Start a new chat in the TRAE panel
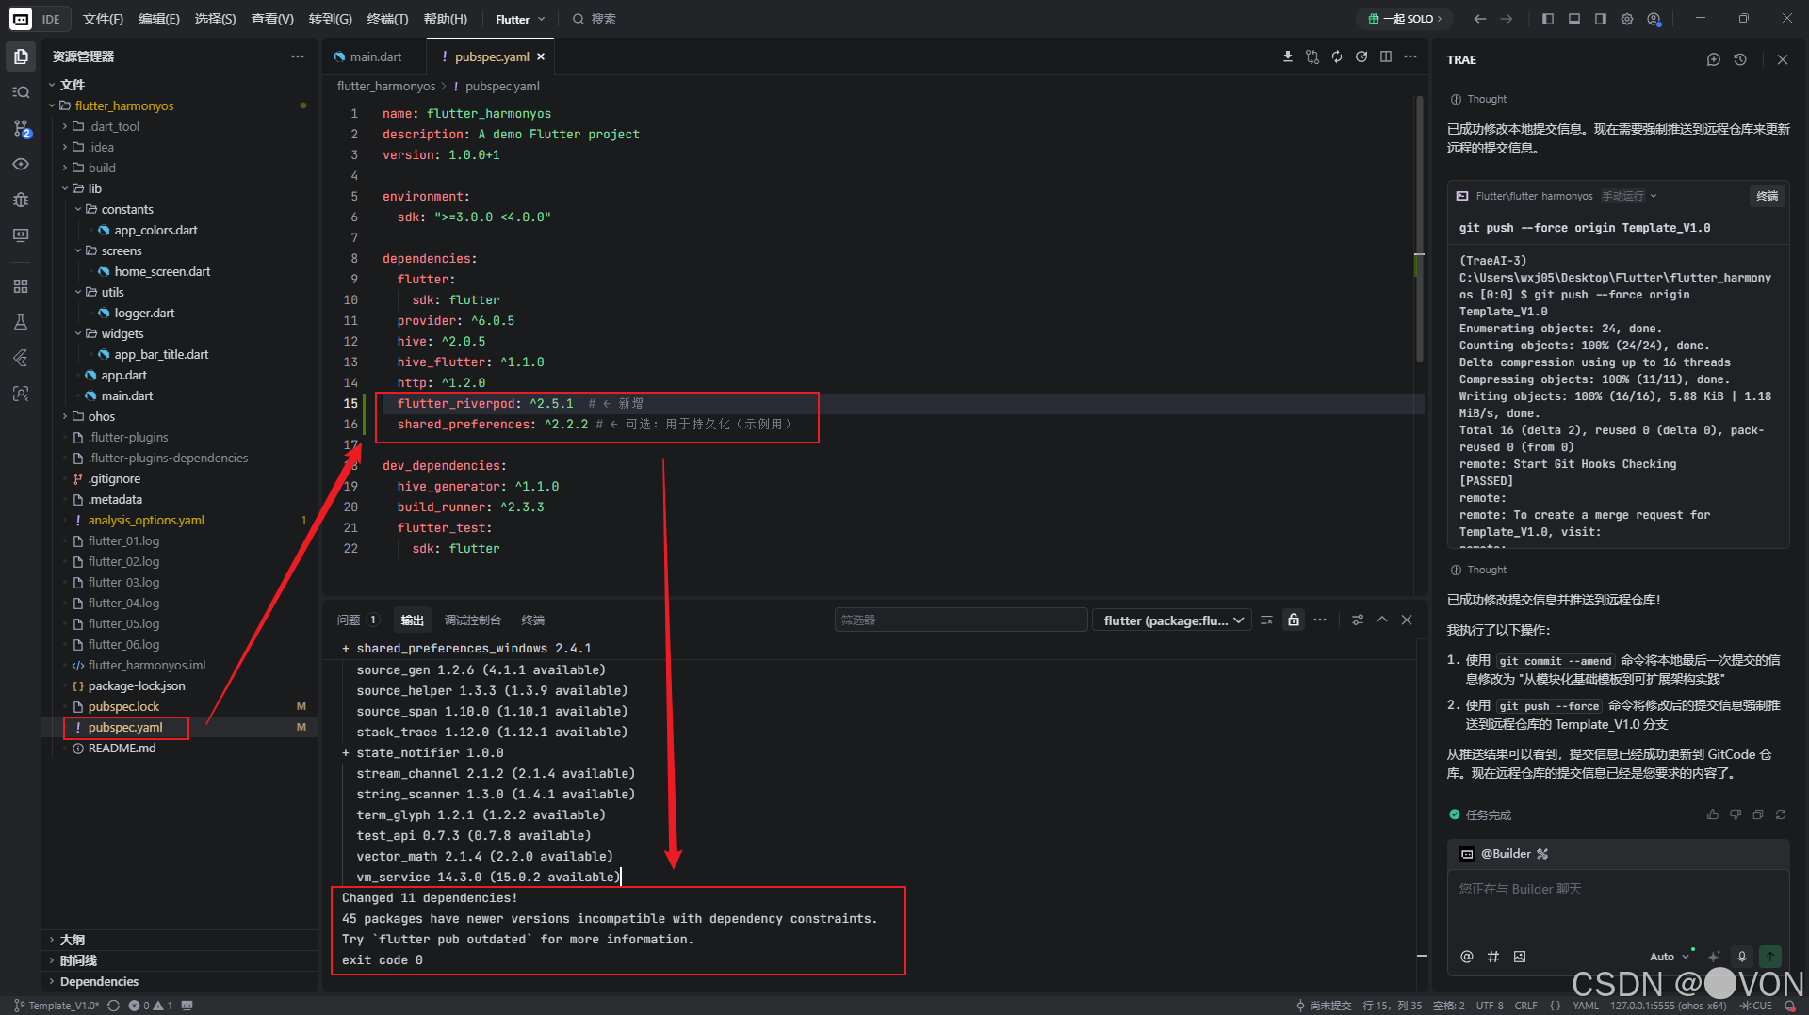Screen dimensions: 1809x1015 click(x=1714, y=59)
